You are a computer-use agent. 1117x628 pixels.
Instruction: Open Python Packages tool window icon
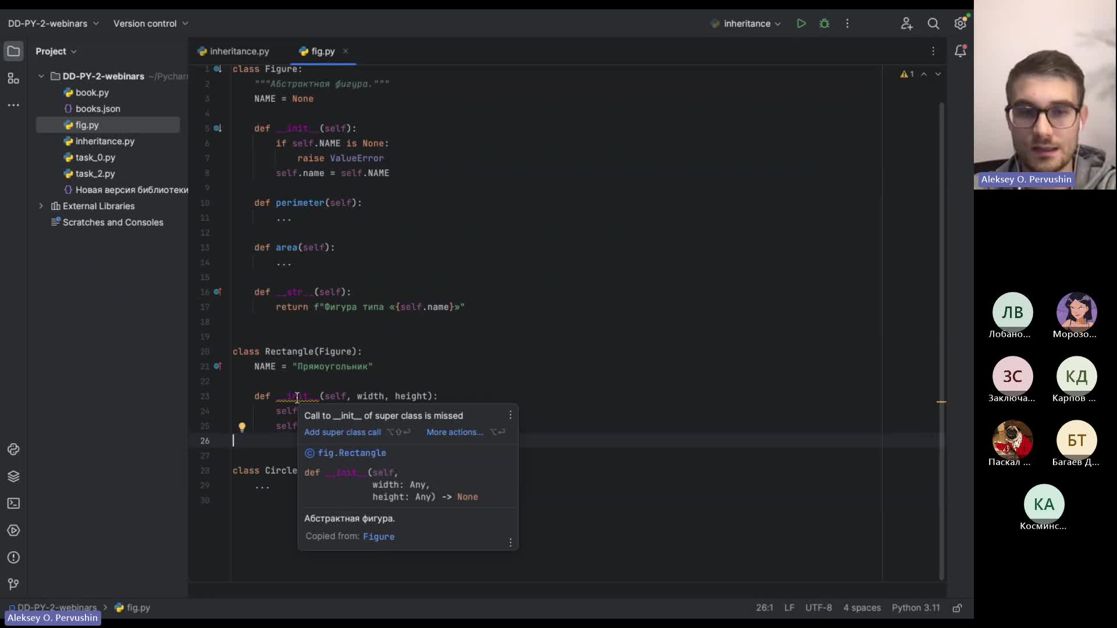[x=13, y=449]
